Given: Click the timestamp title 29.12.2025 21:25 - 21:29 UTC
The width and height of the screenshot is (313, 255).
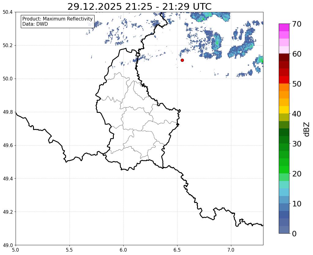Looking at the screenshot, I should coord(139,7).
